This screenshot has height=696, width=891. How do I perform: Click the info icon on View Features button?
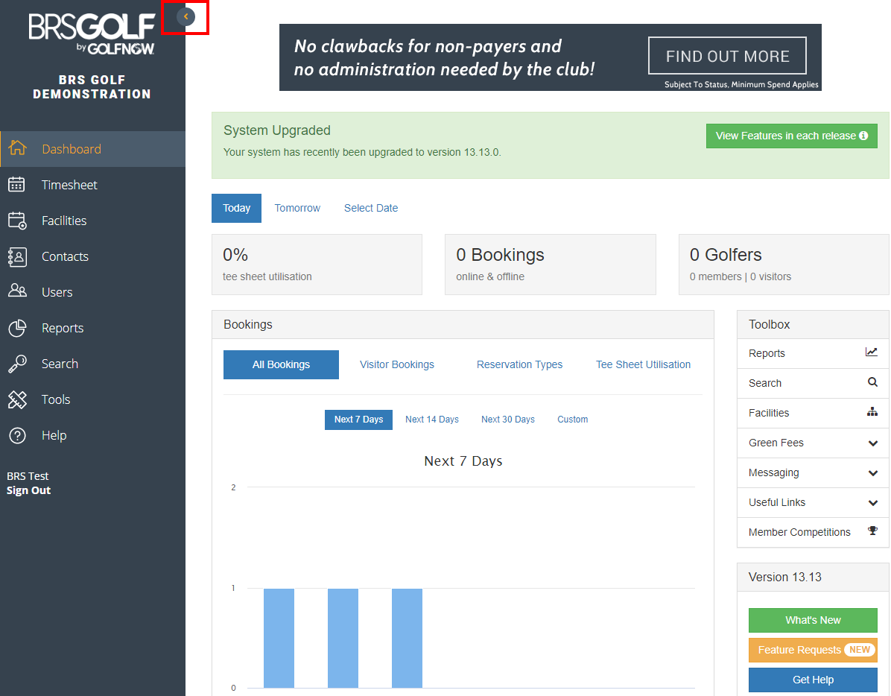863,136
